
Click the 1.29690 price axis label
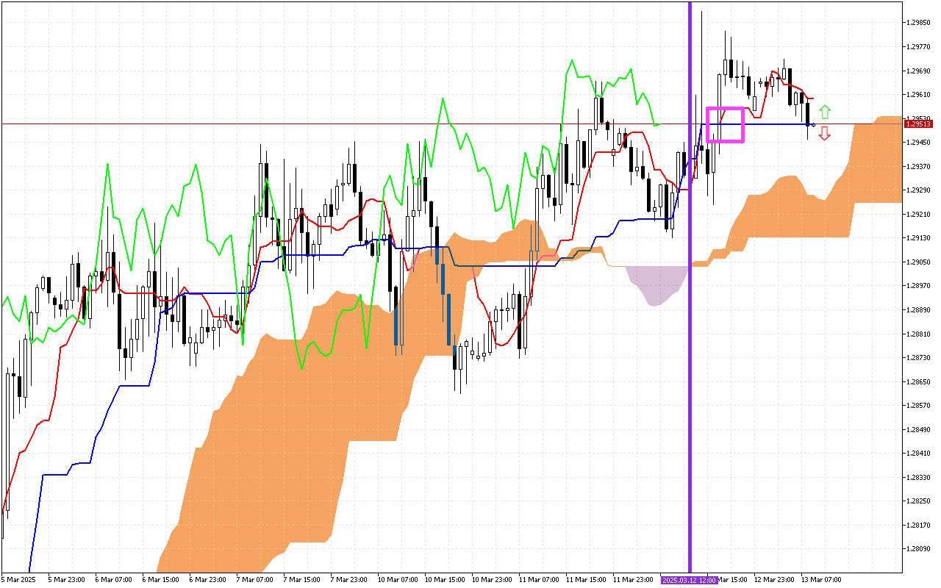919,71
